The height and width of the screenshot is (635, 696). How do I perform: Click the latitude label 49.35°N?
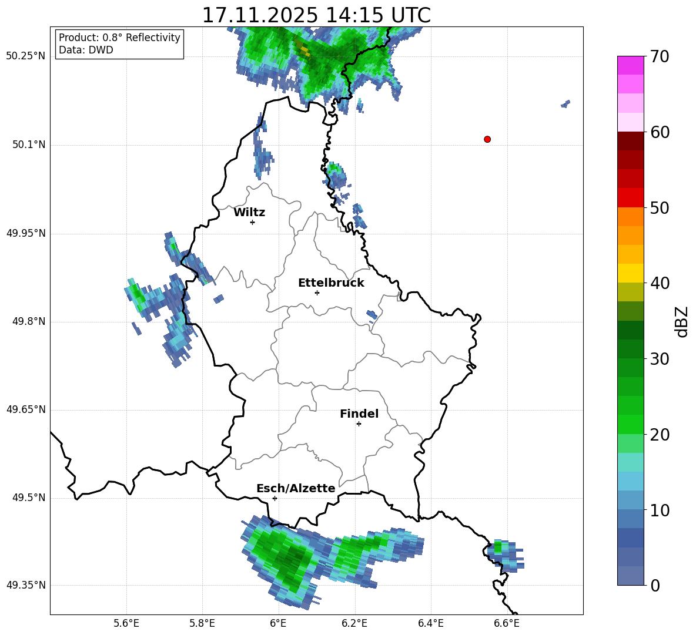tap(26, 585)
